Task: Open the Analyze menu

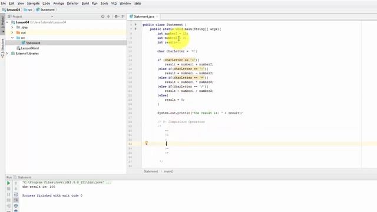Action: click(58, 4)
